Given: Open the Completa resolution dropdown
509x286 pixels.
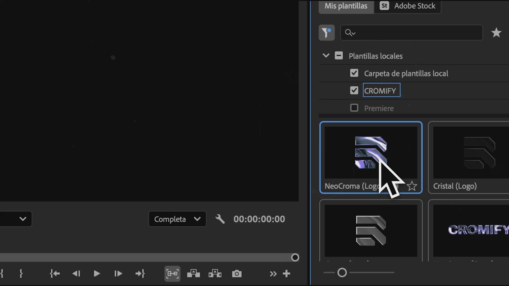Looking at the screenshot, I should coord(177,219).
